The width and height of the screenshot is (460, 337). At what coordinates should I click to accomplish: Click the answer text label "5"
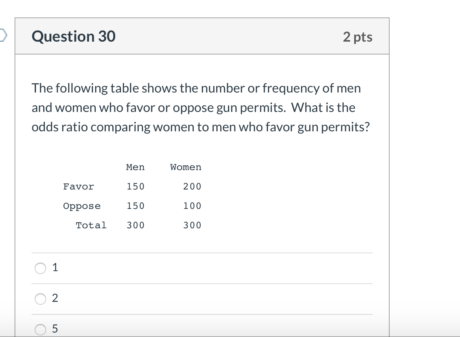(x=55, y=329)
